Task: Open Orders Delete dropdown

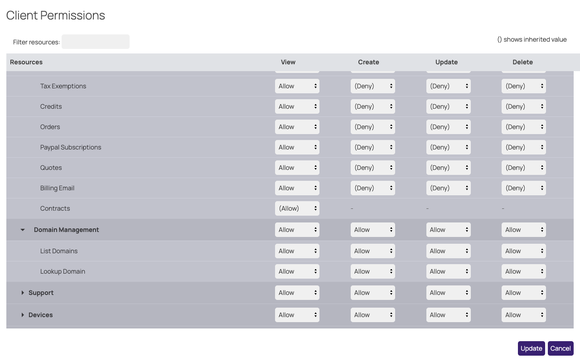Action: click(524, 127)
